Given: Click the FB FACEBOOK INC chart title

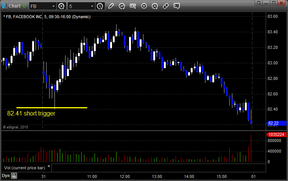Looking at the screenshot, I should (47, 17).
